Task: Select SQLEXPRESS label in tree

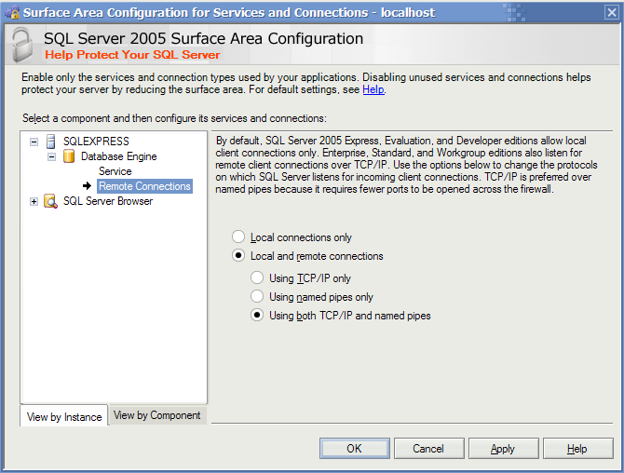Action: tap(96, 142)
